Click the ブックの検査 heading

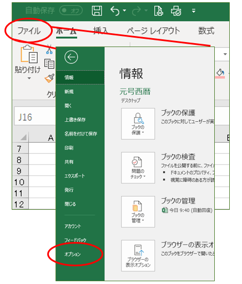pos(178,157)
